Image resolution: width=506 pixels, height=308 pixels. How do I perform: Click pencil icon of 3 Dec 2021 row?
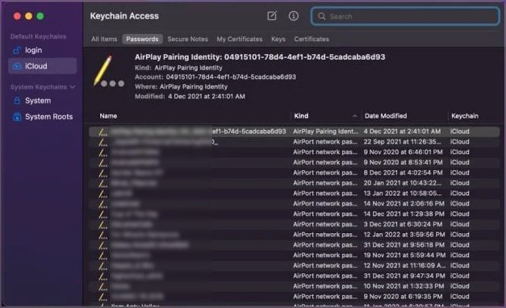(102, 224)
